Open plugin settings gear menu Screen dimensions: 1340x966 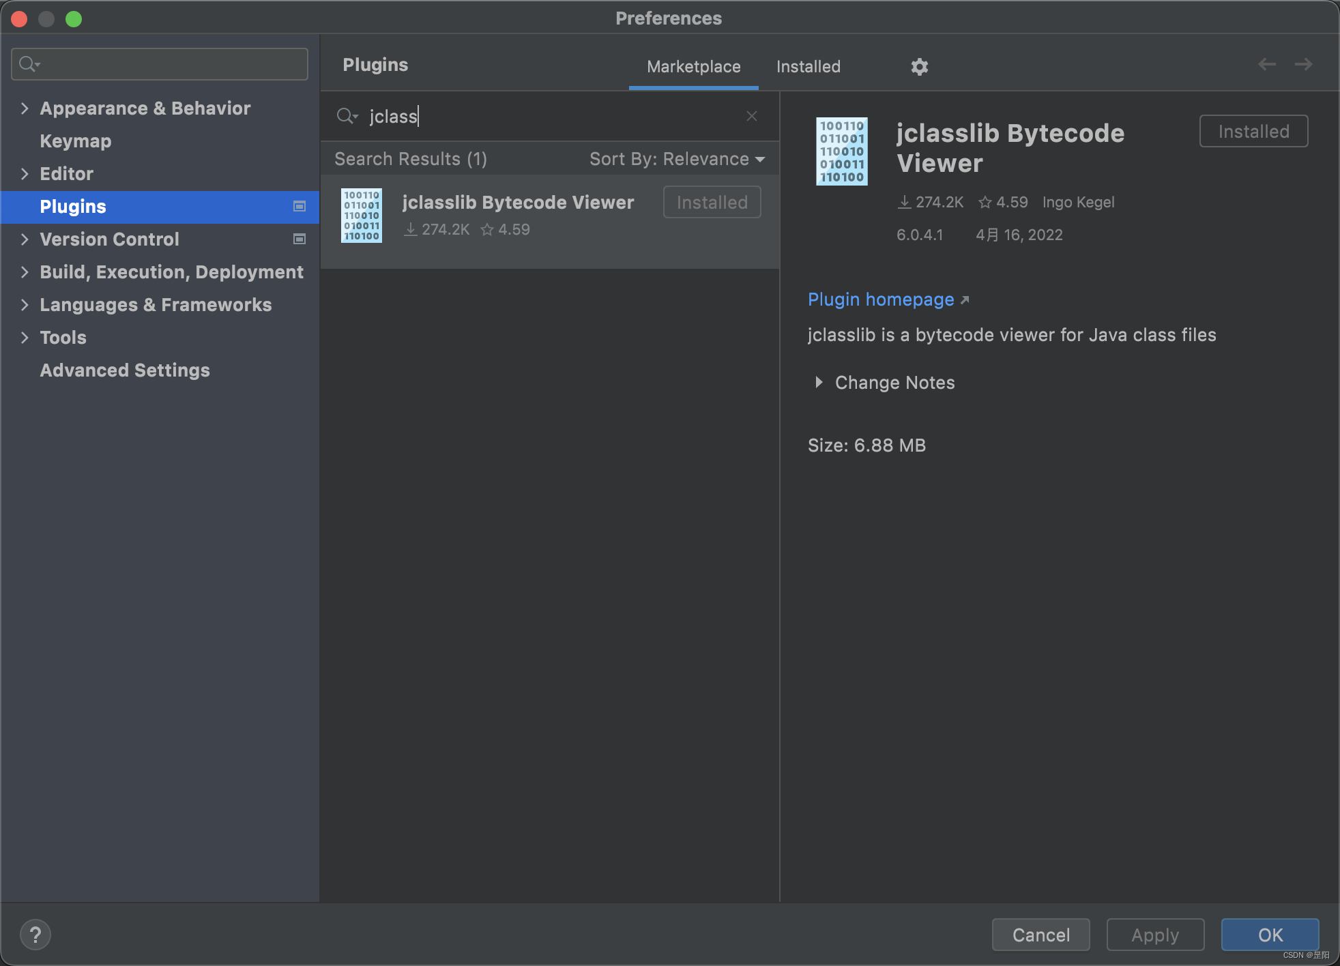(919, 66)
